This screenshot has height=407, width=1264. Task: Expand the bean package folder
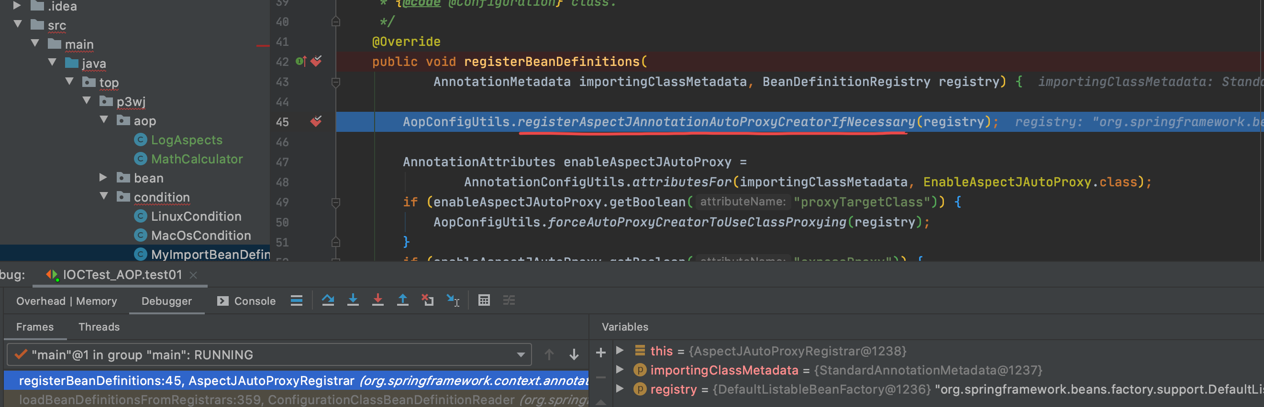(103, 178)
